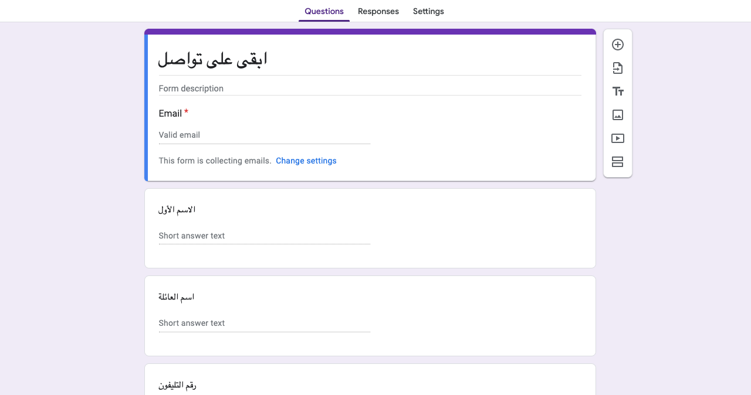This screenshot has width=751, height=395.
Task: Import questions from another form
Action: click(617, 68)
